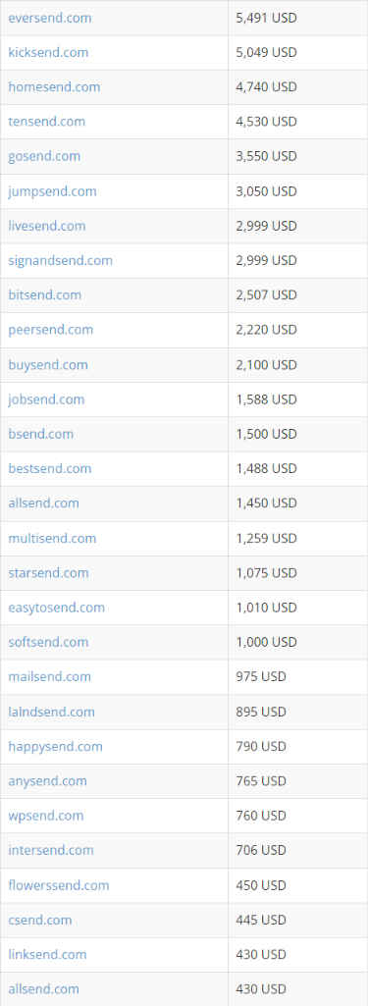
Task: Open bestsend.com domain link
Action: [x=50, y=469]
